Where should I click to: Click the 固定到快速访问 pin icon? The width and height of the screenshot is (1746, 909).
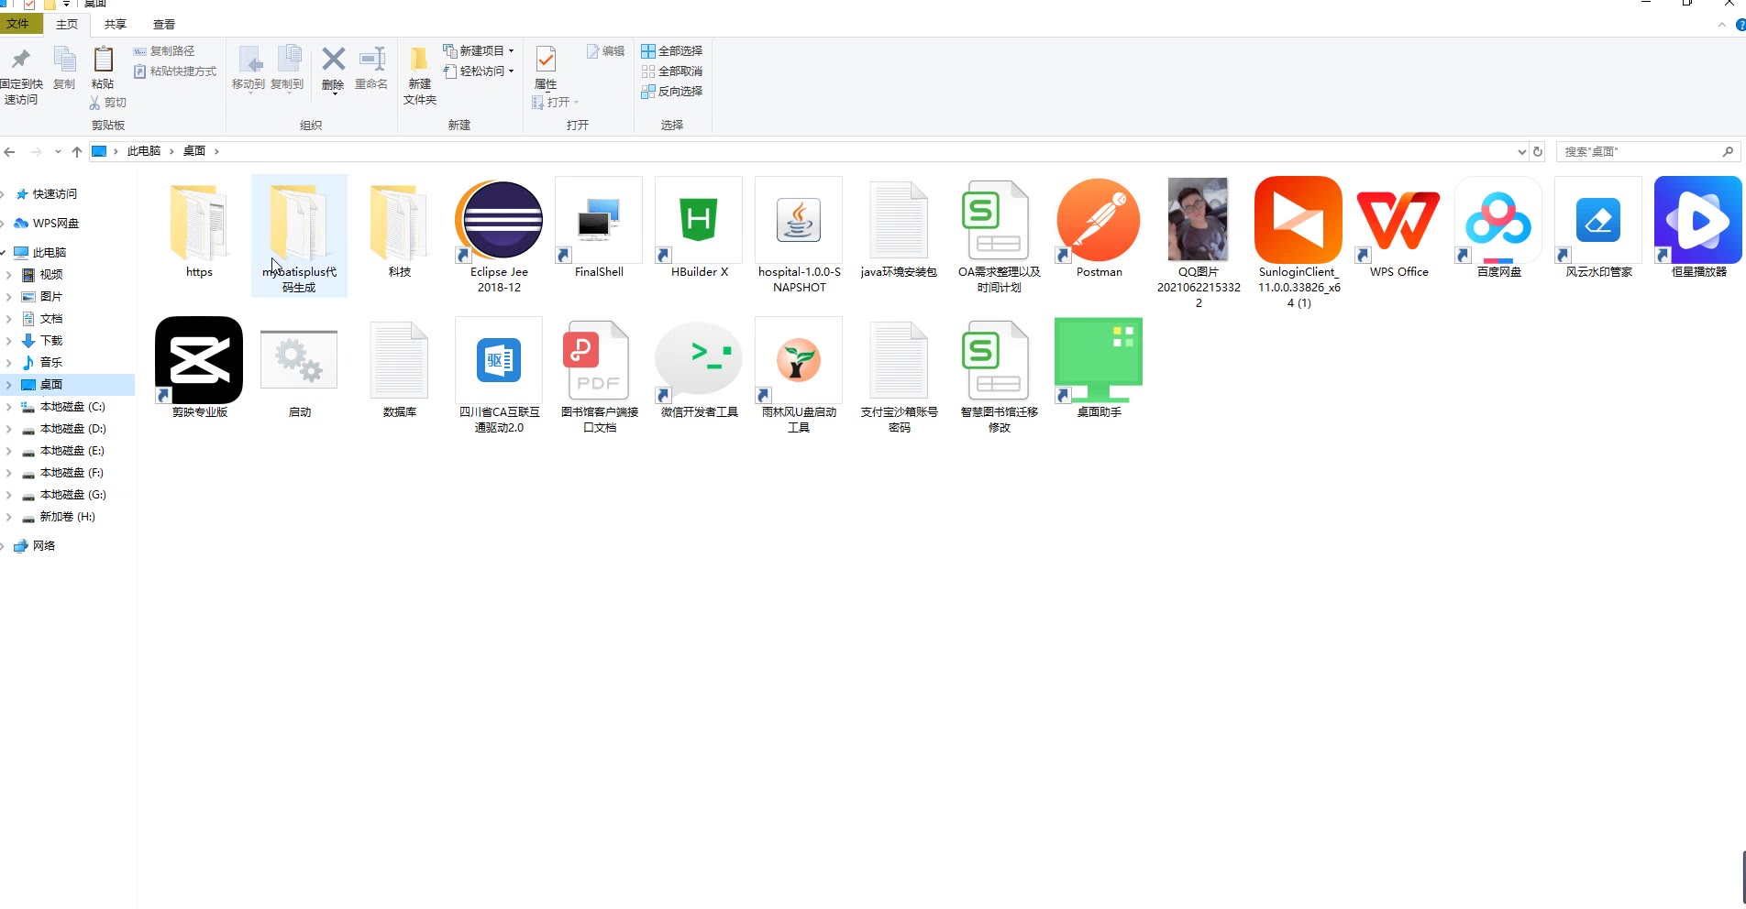[20, 60]
